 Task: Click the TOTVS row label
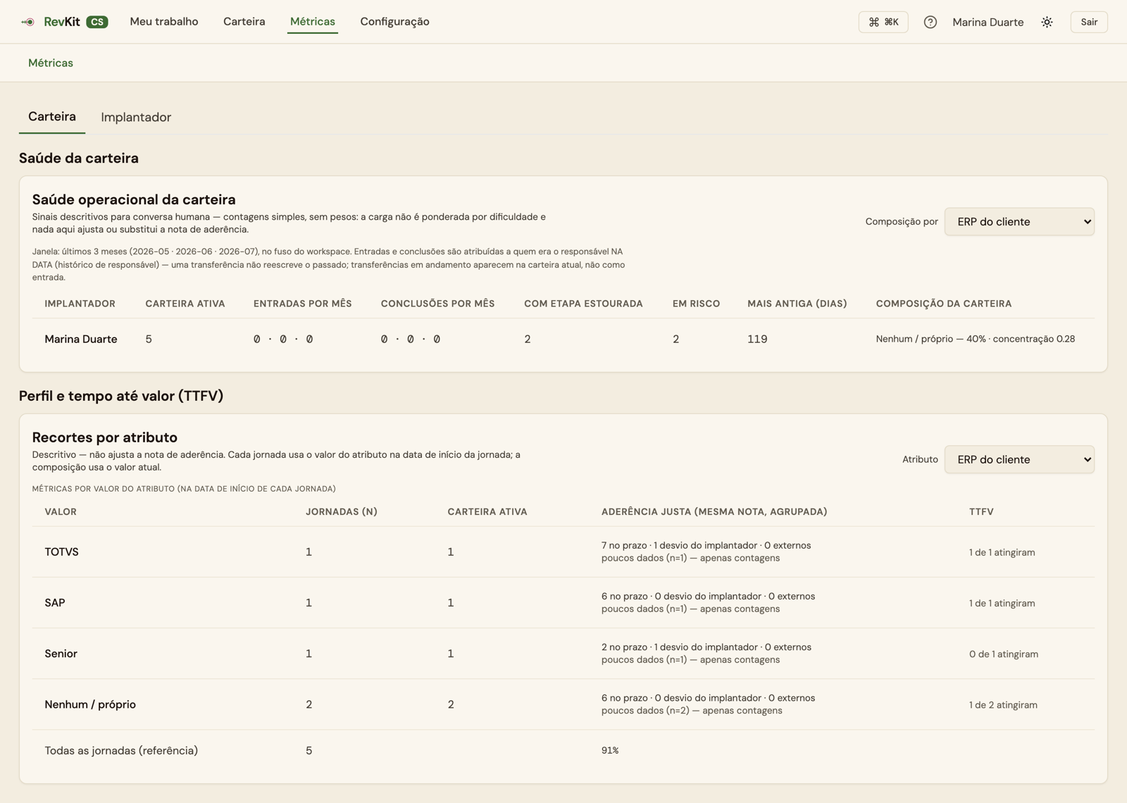pyautogui.click(x=61, y=552)
